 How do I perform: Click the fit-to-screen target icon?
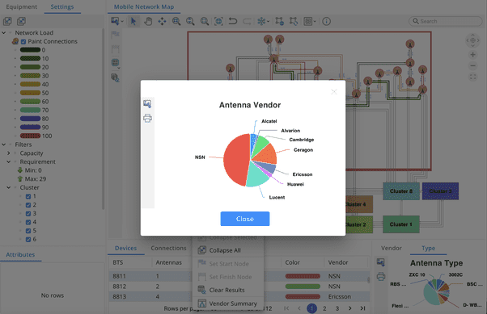(218, 21)
